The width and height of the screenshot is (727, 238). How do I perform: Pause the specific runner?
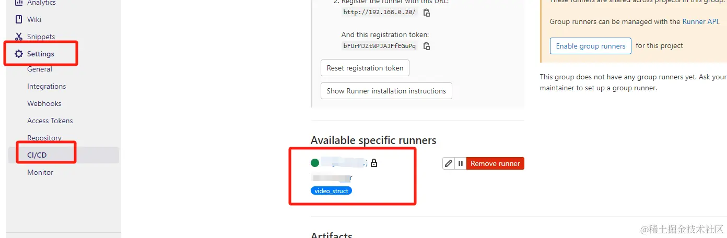pyautogui.click(x=461, y=163)
